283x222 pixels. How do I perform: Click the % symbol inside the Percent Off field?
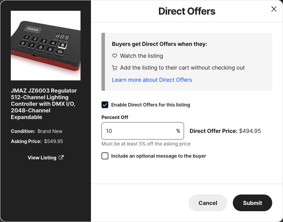(x=178, y=131)
